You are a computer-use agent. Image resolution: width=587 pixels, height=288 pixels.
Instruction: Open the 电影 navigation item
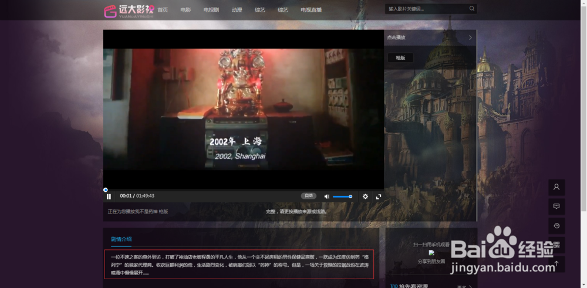click(185, 10)
